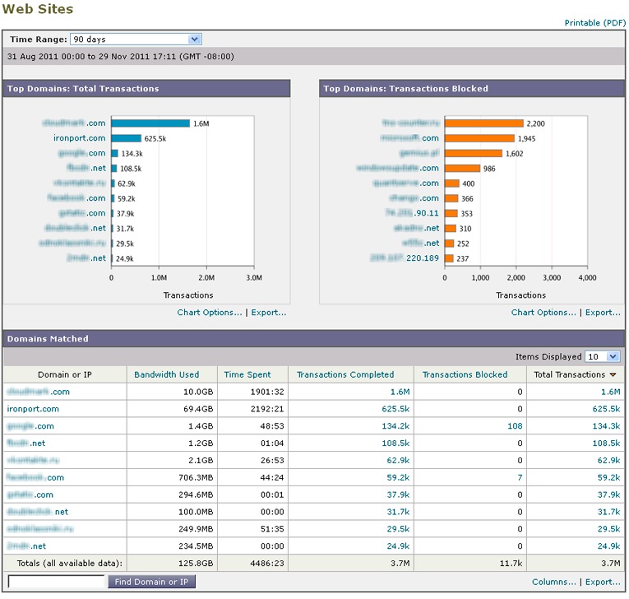Viewport: 629px width, 599px height.
Task: Click the 1,602 orange bar in Blocked chart
Action: 474,153
